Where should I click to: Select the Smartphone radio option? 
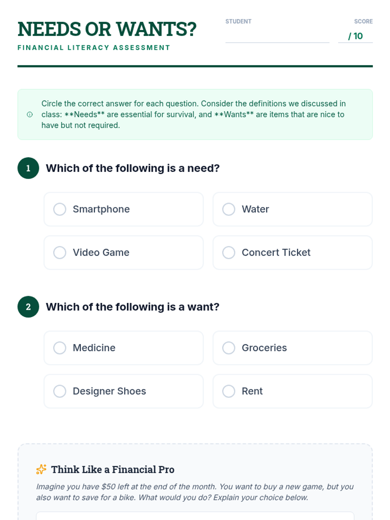(x=60, y=209)
